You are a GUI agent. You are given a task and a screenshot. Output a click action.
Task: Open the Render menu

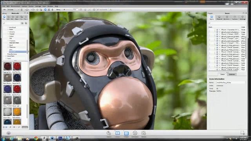pyautogui.click(x=31, y=6)
